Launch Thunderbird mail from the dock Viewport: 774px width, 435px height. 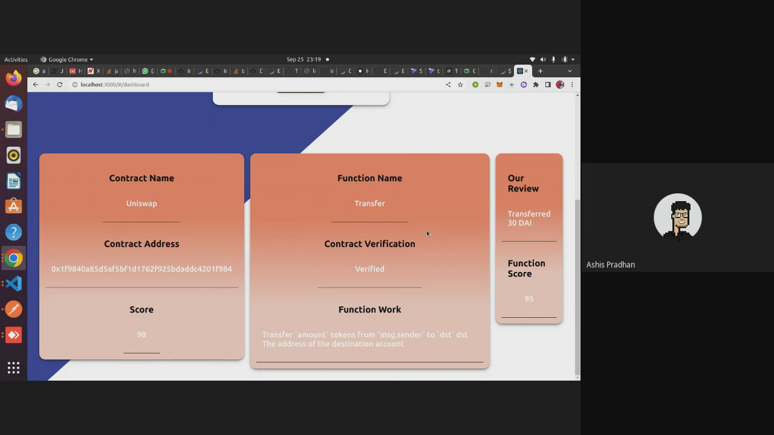tap(13, 104)
